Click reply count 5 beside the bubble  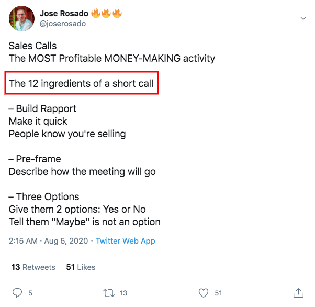(x=30, y=293)
